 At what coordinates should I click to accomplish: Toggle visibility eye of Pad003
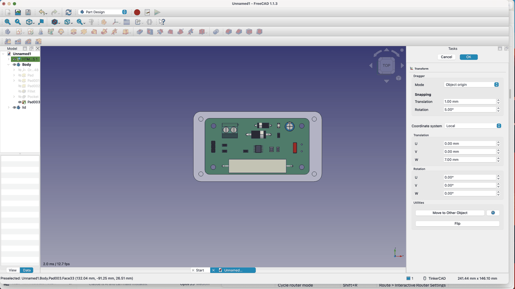[x=20, y=102]
